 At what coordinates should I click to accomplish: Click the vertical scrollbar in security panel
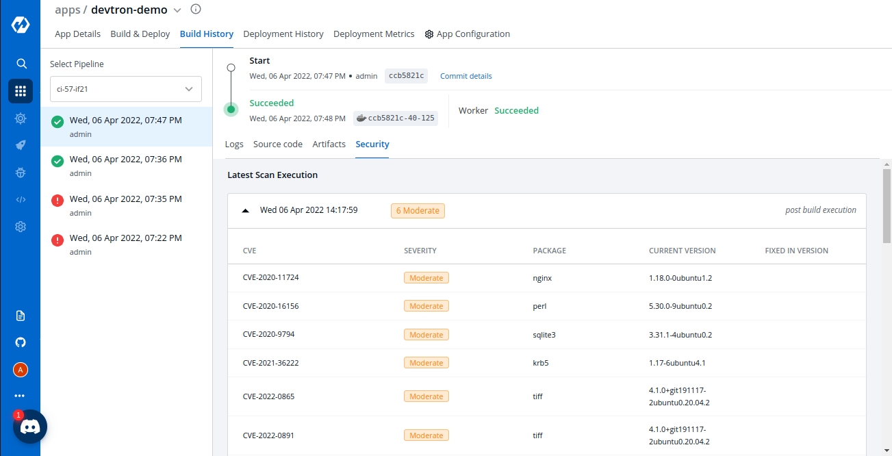(x=887, y=205)
